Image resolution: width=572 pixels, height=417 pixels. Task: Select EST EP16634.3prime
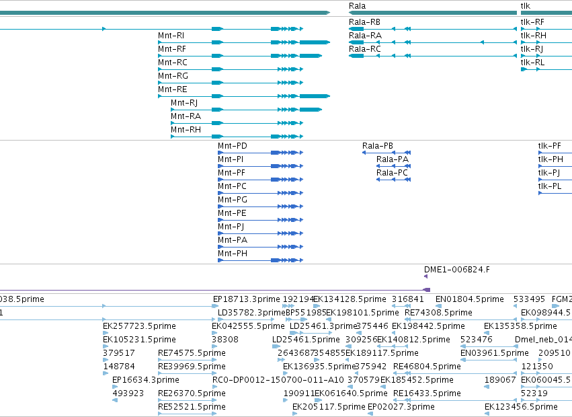146,381
